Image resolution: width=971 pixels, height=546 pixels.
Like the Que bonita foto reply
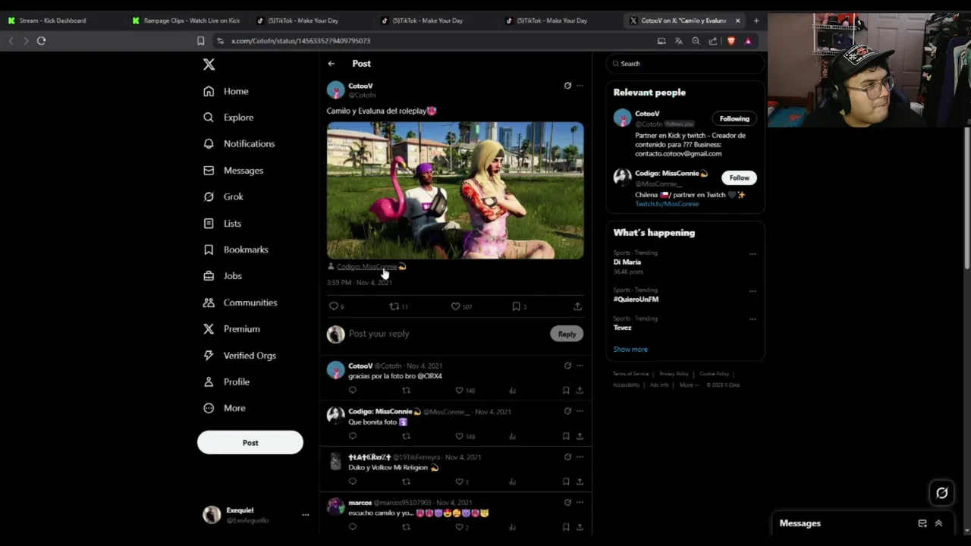point(459,436)
